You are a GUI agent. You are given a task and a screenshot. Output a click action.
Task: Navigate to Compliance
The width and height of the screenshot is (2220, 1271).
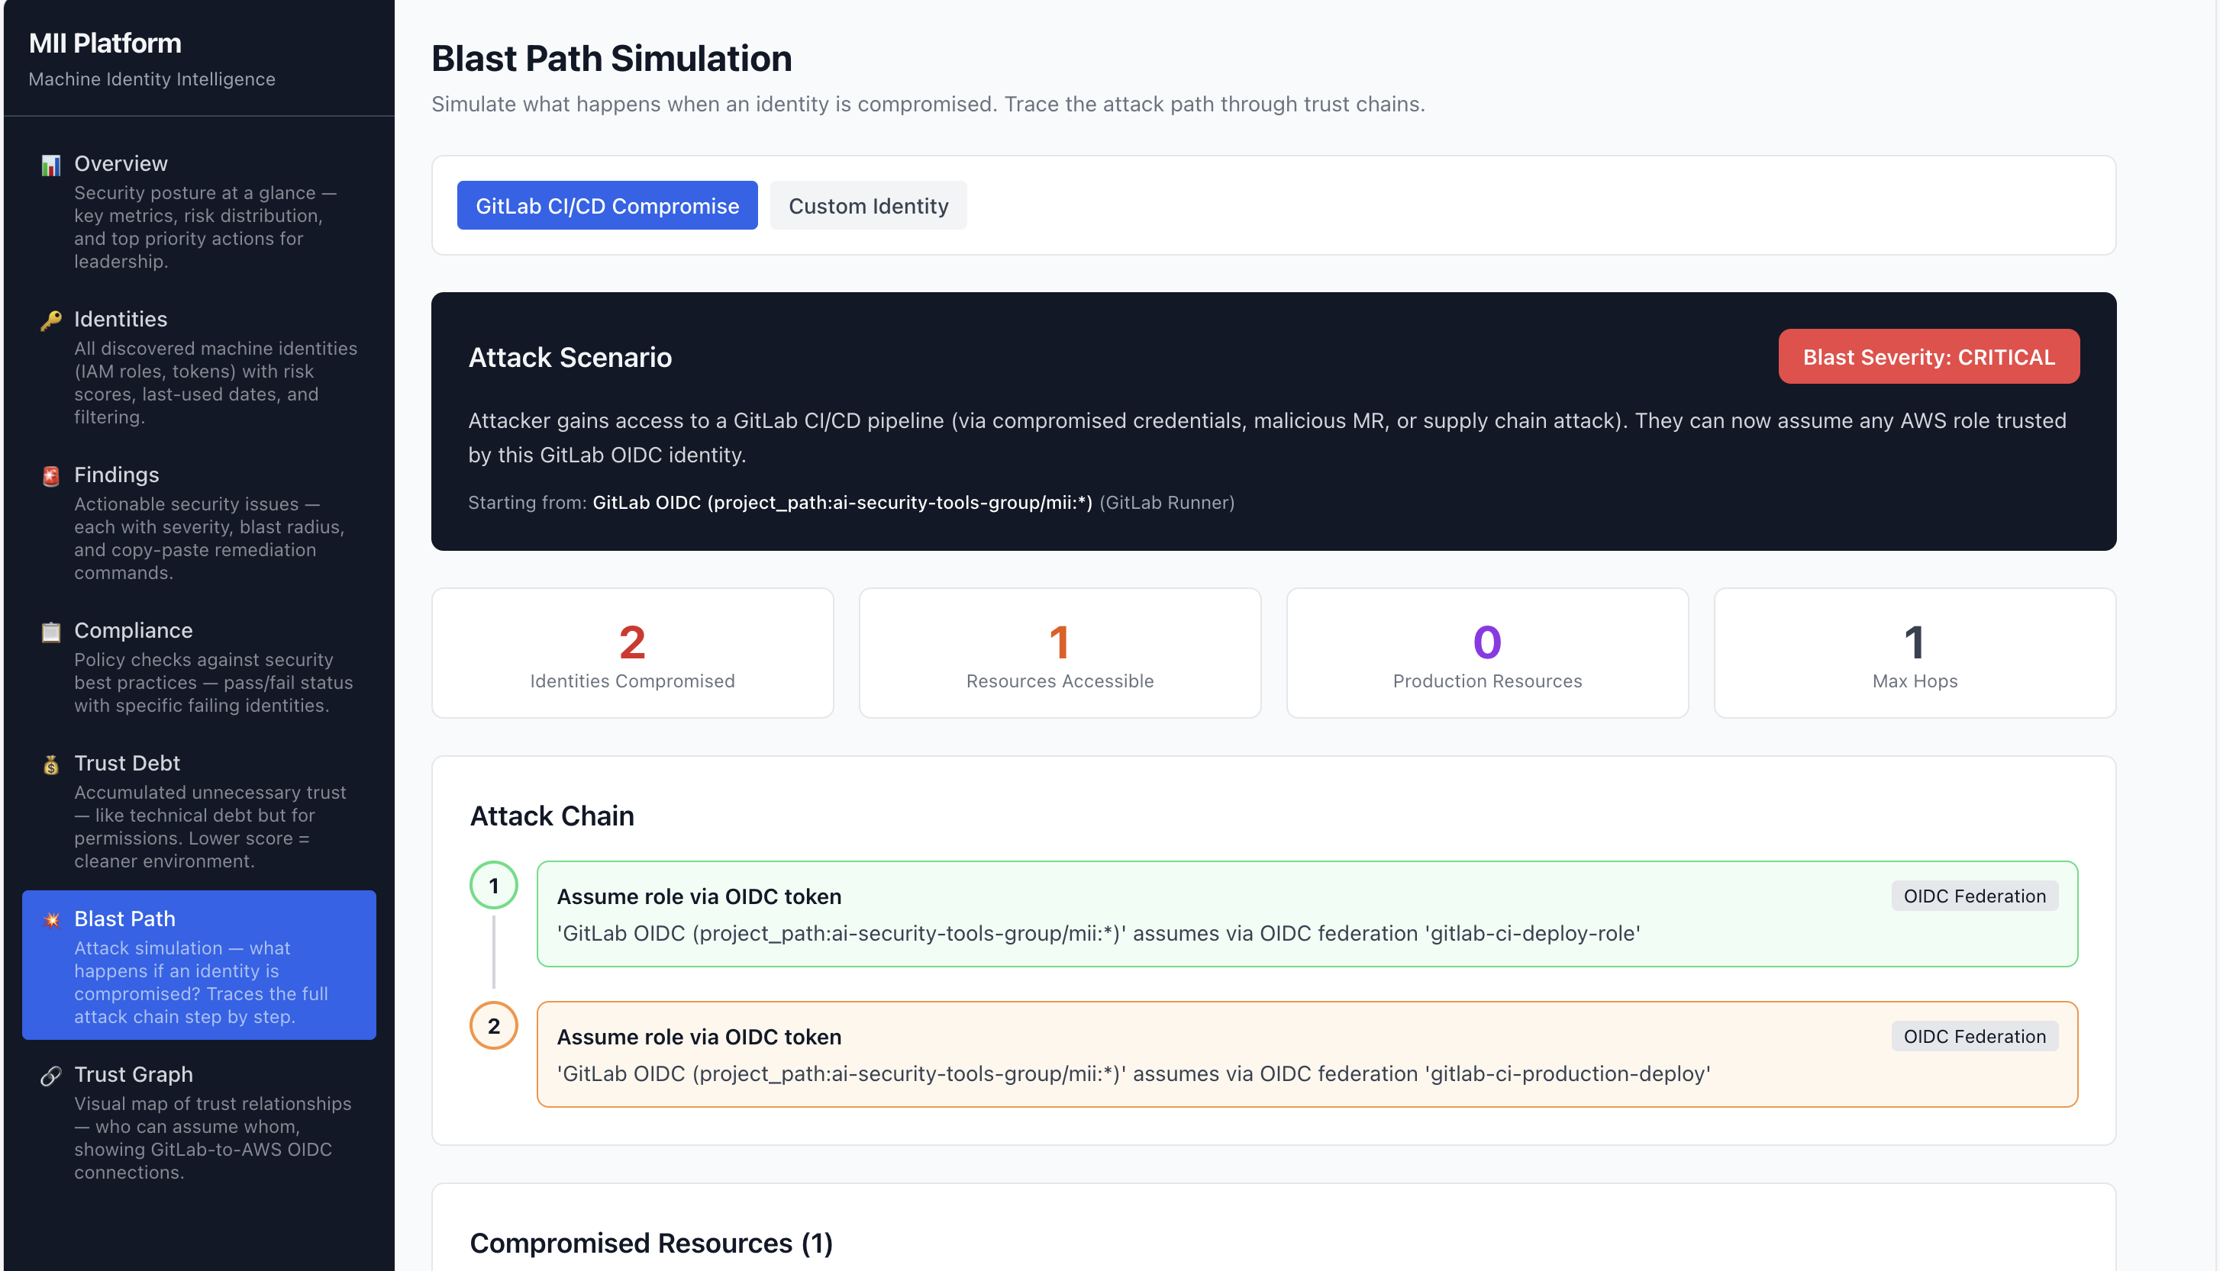tap(199, 666)
